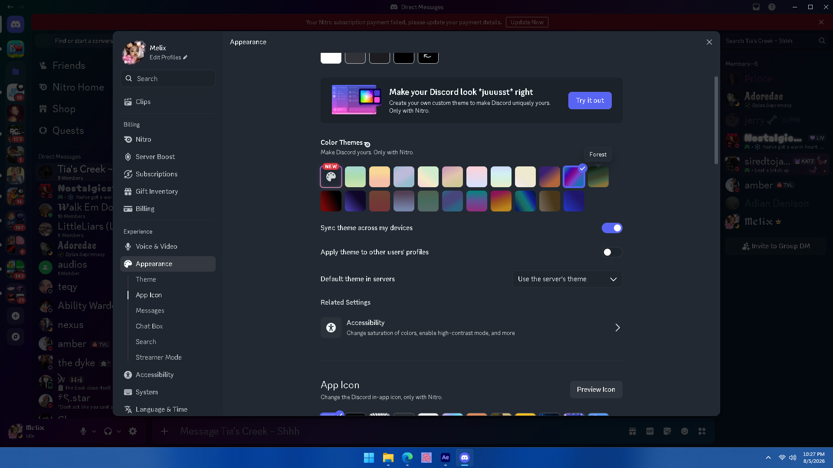
Task: Go forward with the title bar right arrow
Action: pyautogui.click(x=21, y=7)
